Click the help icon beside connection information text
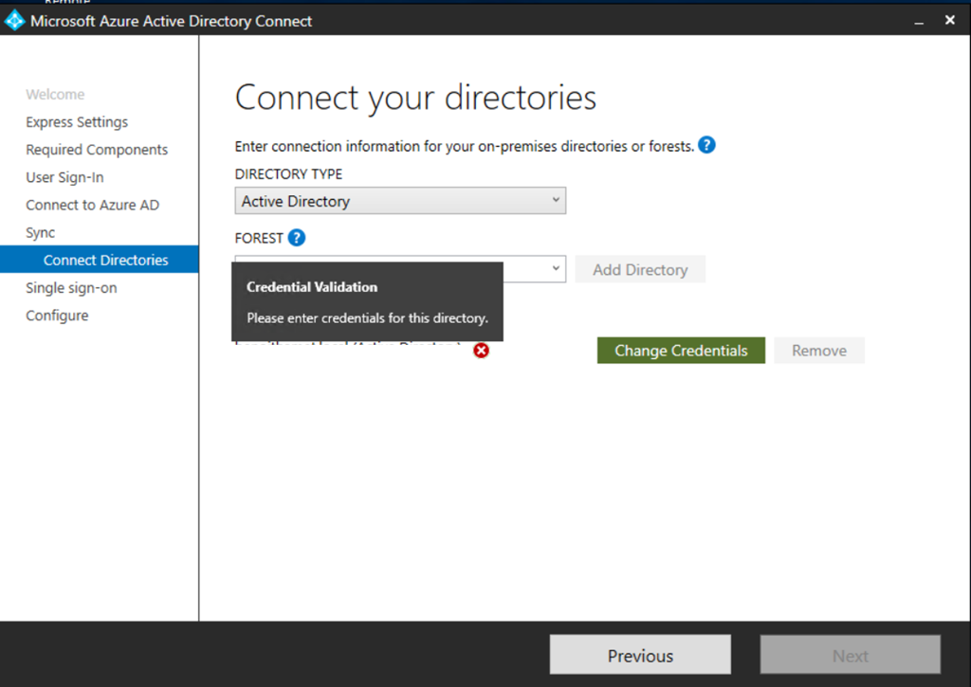Viewport: 971px width, 687px height. 706,146
